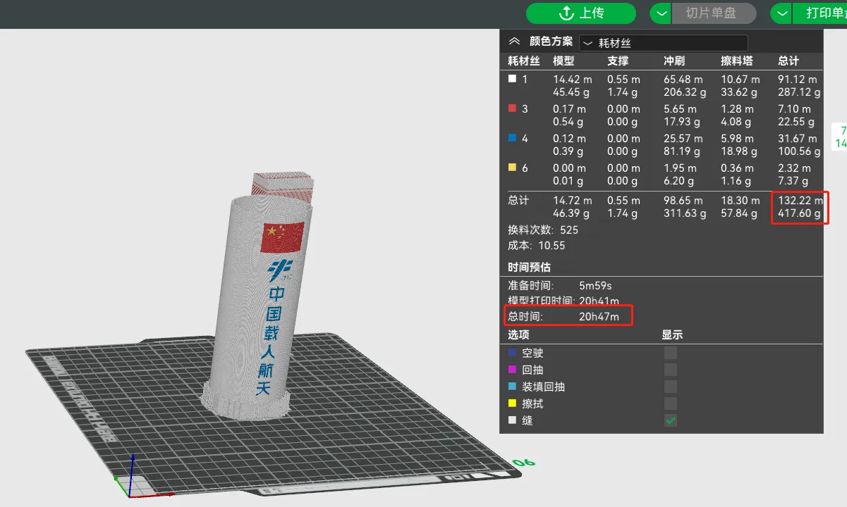This screenshot has height=507, width=847.
Task: Click the white 缝 option color square
Action: coord(512,420)
